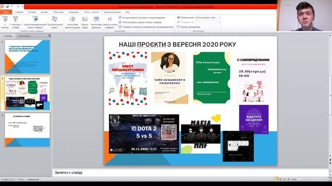The height and width of the screenshot is (186, 332).
Task: Click the language indicator in status bar
Action: [33, 179]
